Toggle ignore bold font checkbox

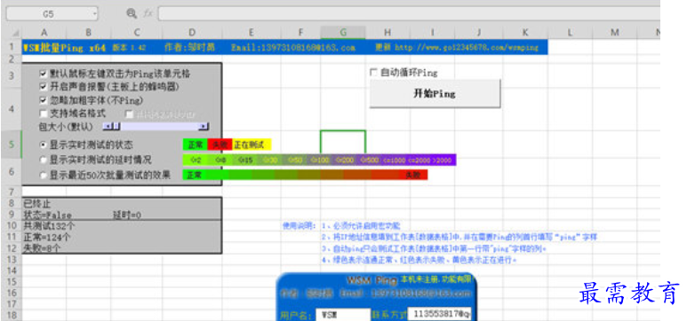43,100
